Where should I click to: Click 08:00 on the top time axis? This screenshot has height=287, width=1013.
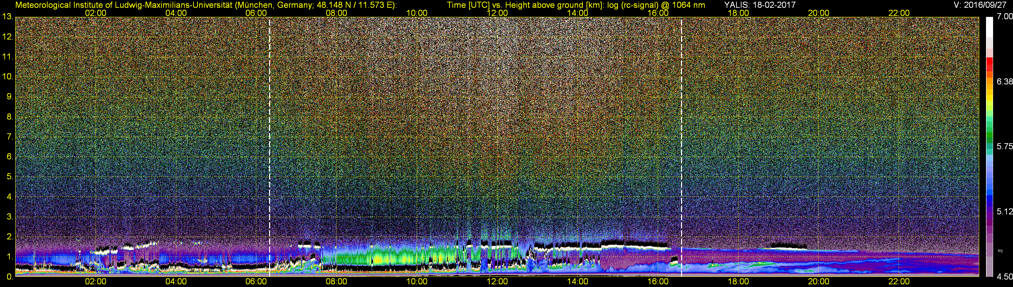(337, 13)
